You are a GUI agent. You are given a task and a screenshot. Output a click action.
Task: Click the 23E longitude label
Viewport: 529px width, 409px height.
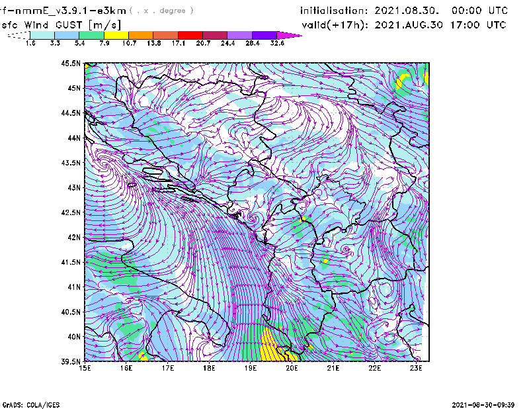click(x=416, y=368)
